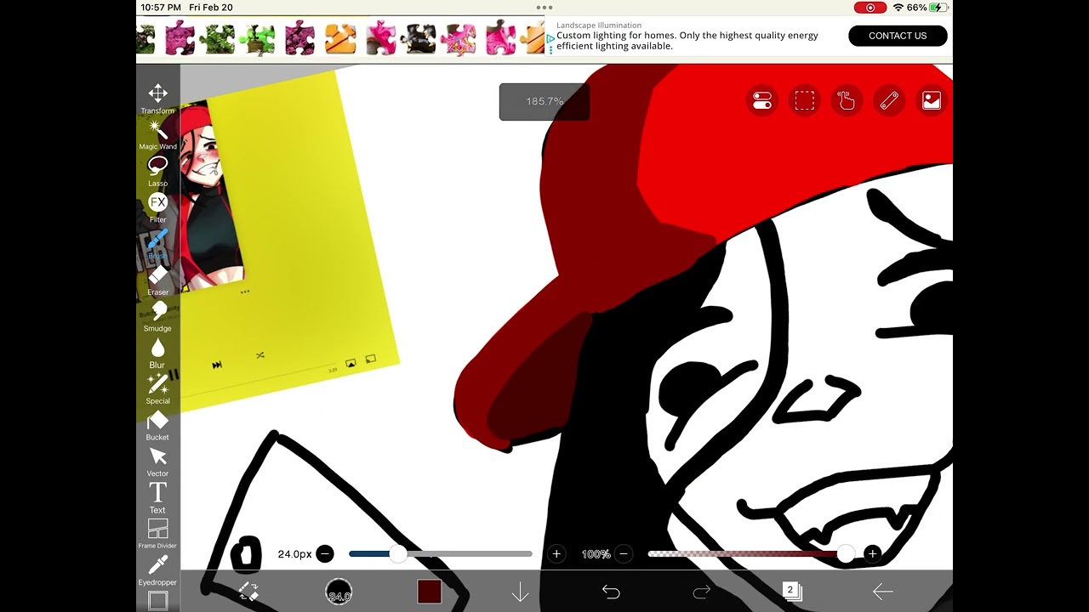The image size is (1089, 612).
Task: Open the Special tool
Action: [x=157, y=389]
